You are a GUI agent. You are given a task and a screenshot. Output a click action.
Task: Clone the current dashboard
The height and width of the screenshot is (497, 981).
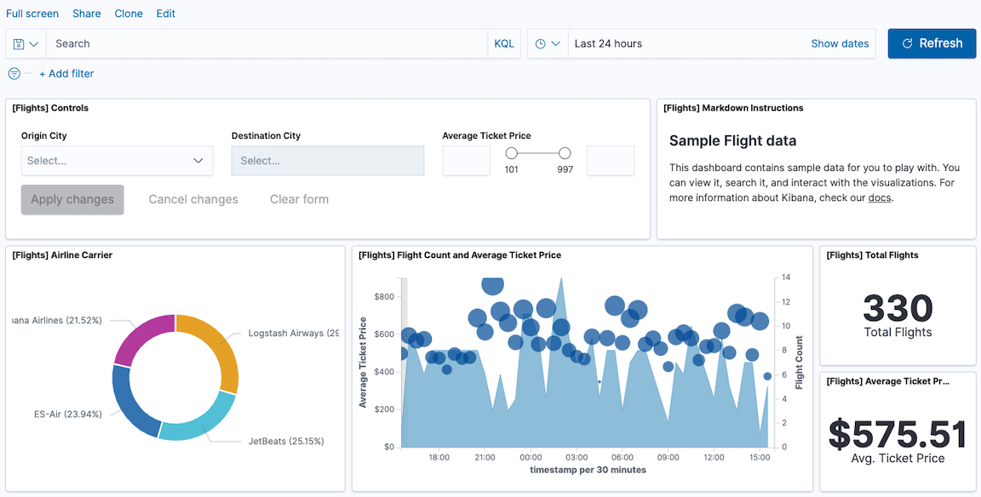(129, 13)
